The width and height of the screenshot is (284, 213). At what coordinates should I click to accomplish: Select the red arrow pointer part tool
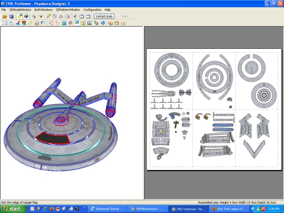coord(51,23)
